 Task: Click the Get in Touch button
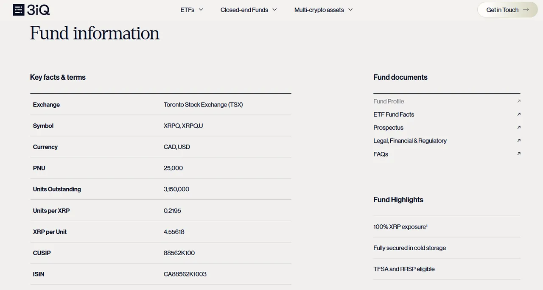[x=508, y=10]
